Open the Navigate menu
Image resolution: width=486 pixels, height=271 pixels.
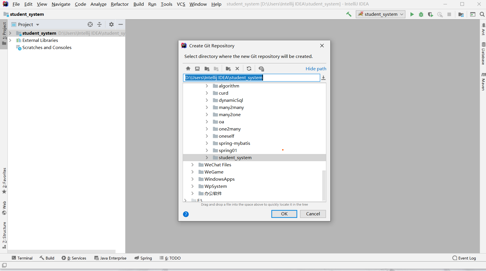pyautogui.click(x=61, y=4)
